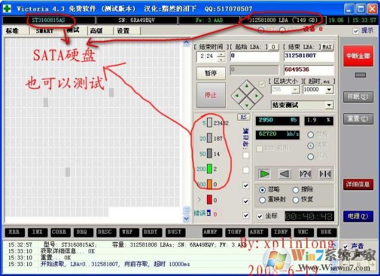Select the butterfly (▶|◀) scan icon
Screen dimensions: 380x276
(325, 174)
